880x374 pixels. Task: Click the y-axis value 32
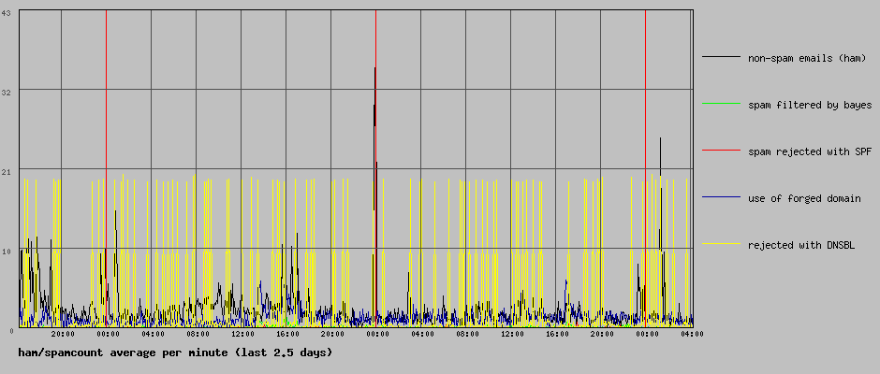(7, 93)
